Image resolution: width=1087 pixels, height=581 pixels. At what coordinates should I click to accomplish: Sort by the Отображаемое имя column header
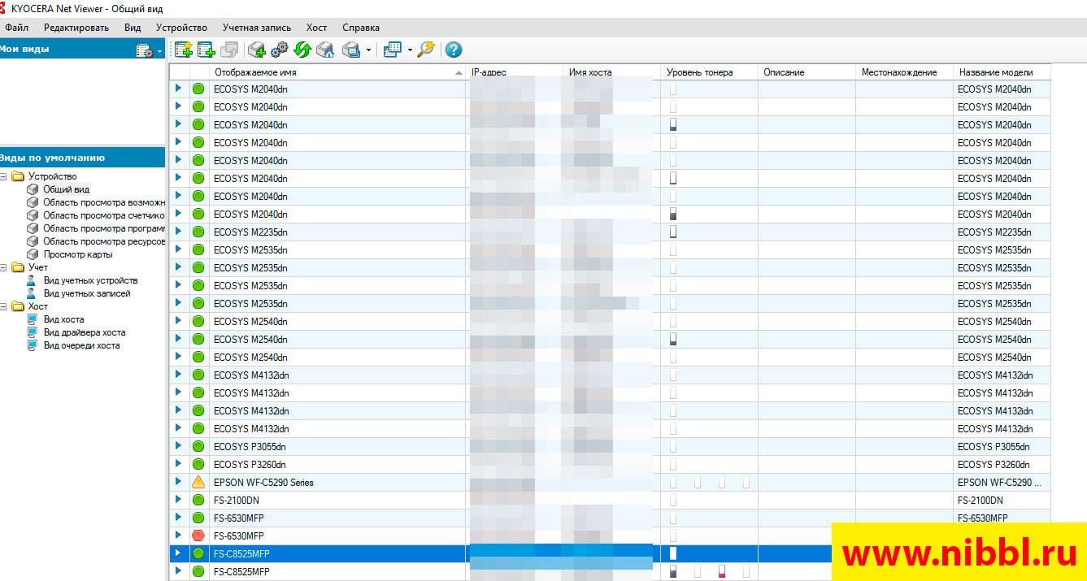[333, 72]
